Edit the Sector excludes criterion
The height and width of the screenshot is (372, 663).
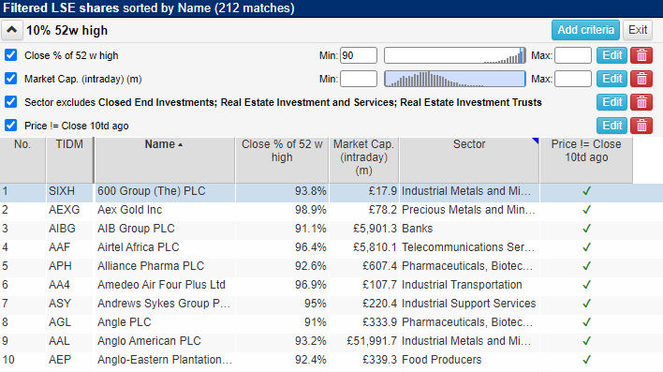pyautogui.click(x=611, y=102)
